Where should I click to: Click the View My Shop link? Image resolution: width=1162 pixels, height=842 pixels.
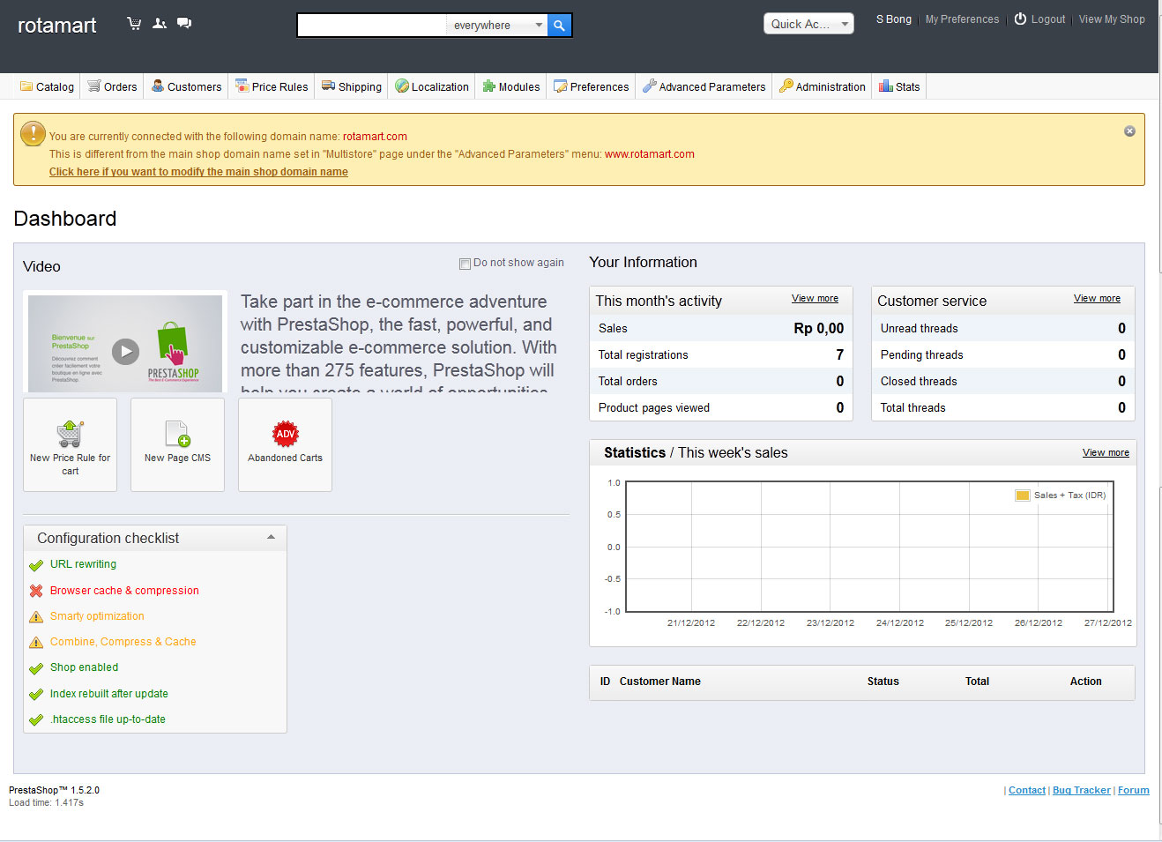click(x=1112, y=19)
